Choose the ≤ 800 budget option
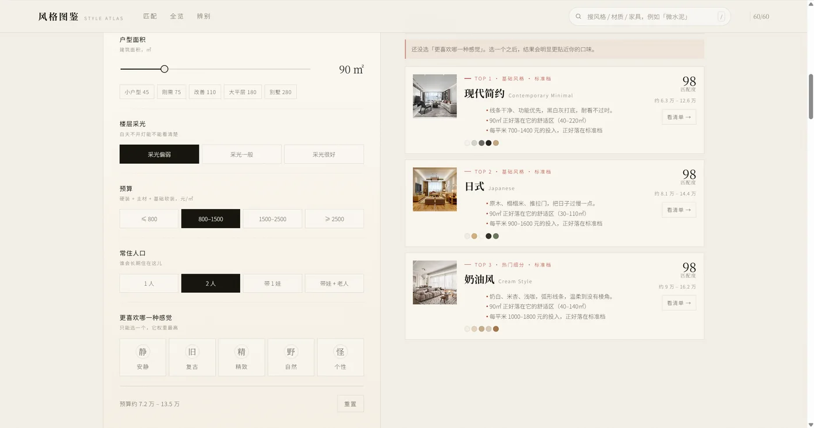 [x=149, y=219]
